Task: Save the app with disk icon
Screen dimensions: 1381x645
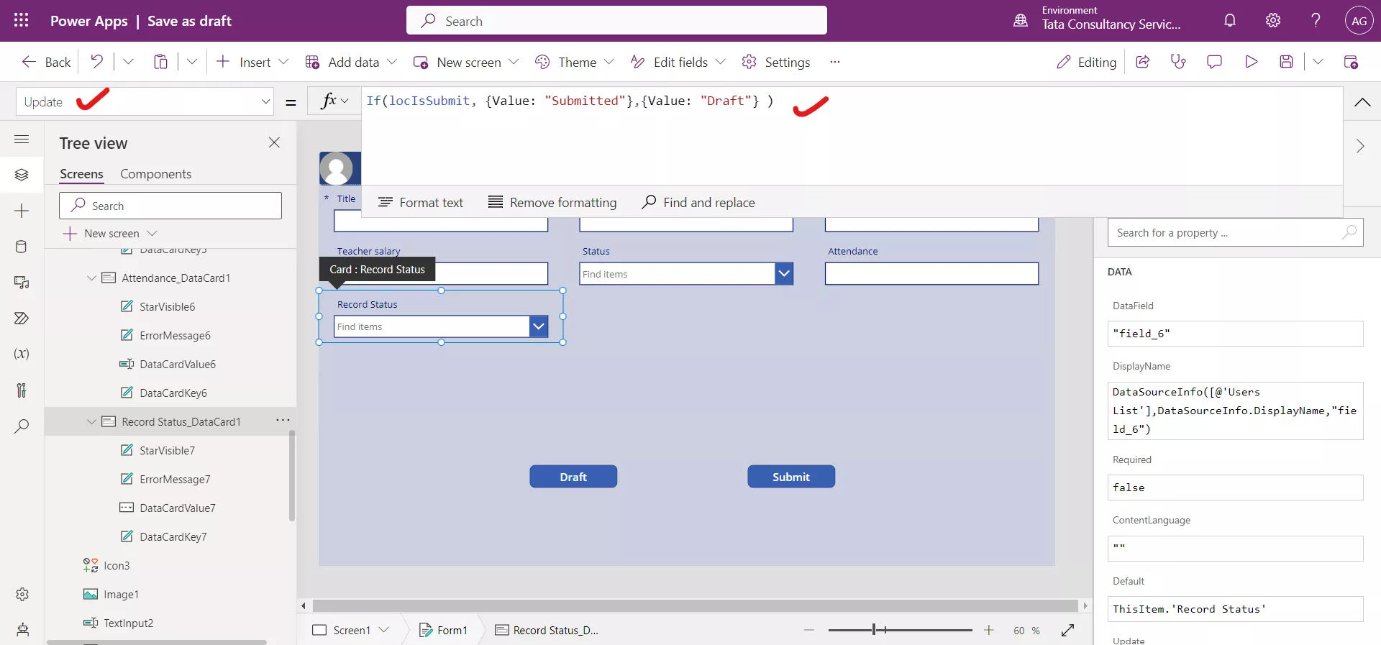Action: click(1287, 62)
